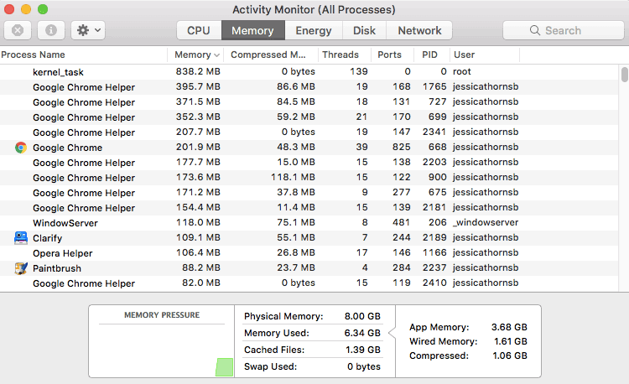Sort by Process Name column header

[x=83, y=54]
